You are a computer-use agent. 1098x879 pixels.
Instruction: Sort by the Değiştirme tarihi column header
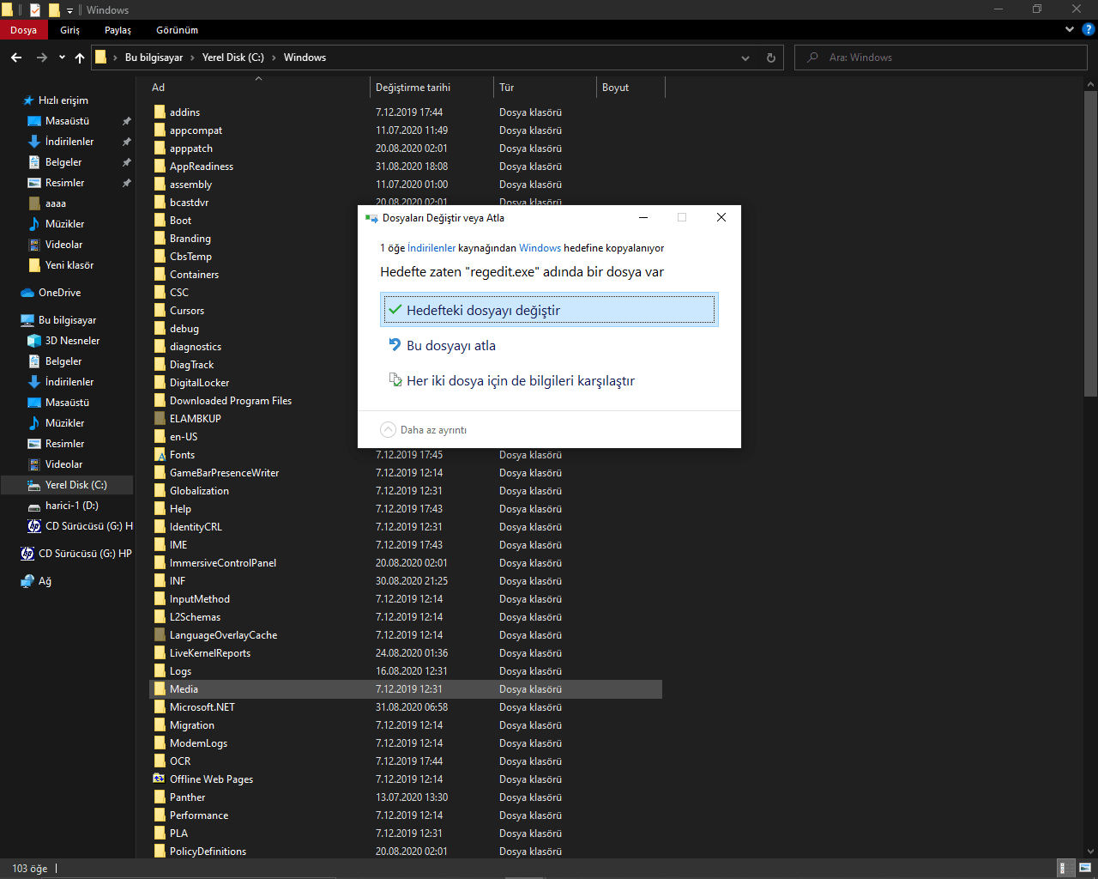click(433, 88)
